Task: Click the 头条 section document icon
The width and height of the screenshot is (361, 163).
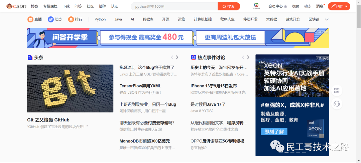Action: [30, 58]
